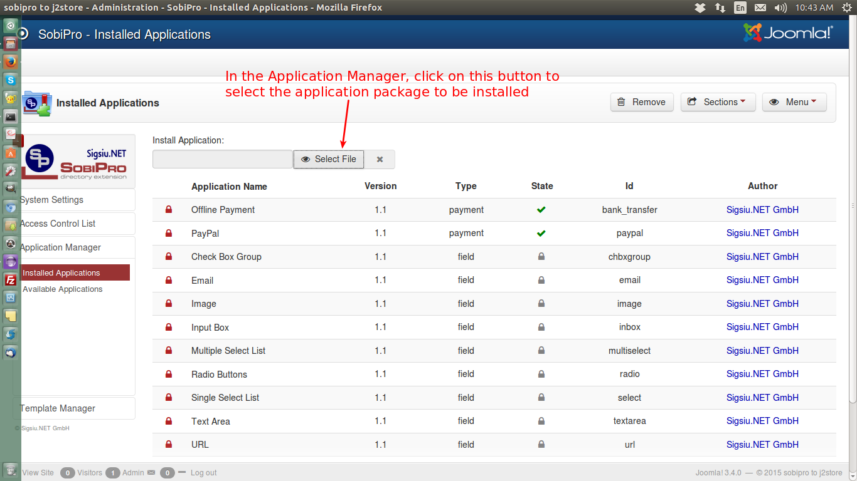Open the volume indicator in top panel

pyautogui.click(x=780, y=8)
